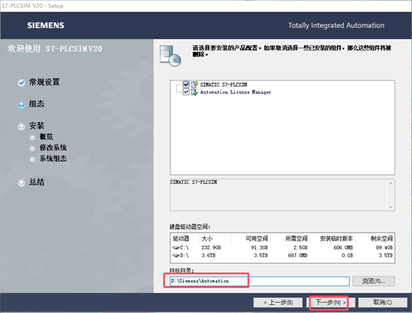This screenshot has height=313, width=412.
Task: Proceed with 下一步(N) button
Action: 330,303
